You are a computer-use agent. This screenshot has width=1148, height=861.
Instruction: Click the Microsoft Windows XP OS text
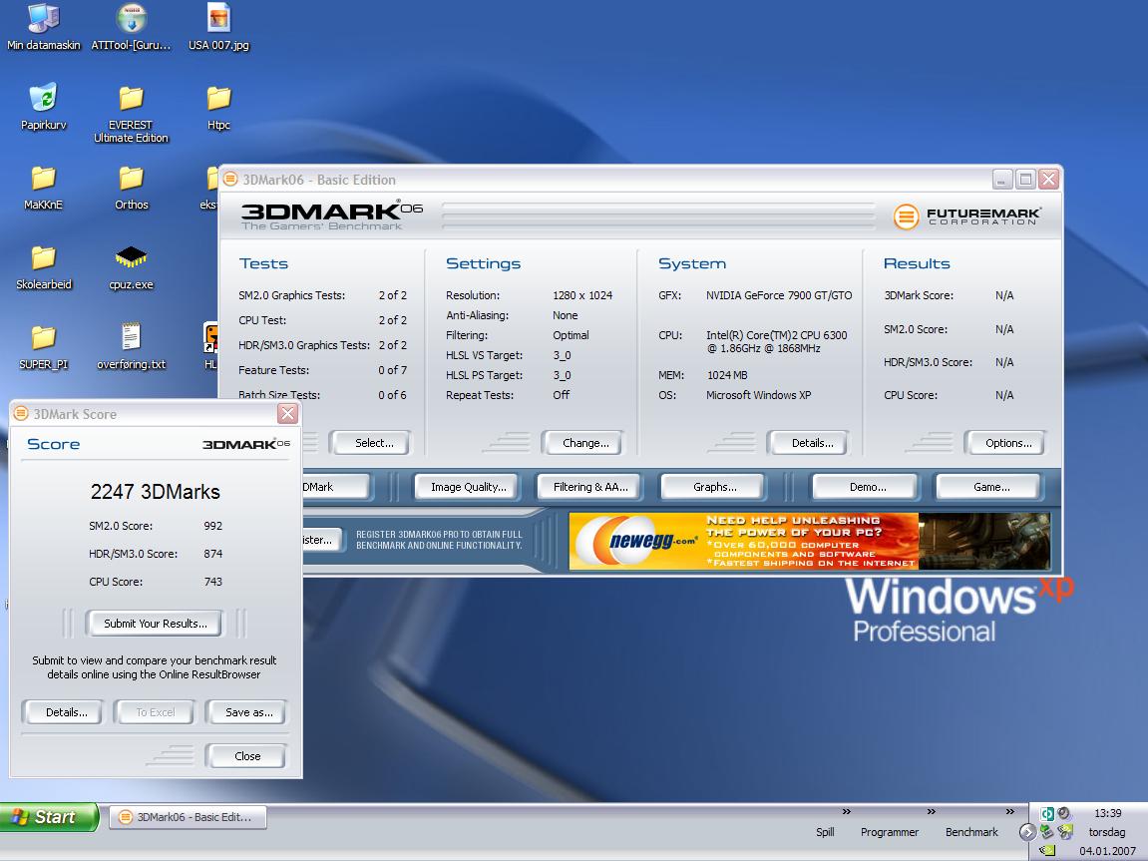coord(758,395)
